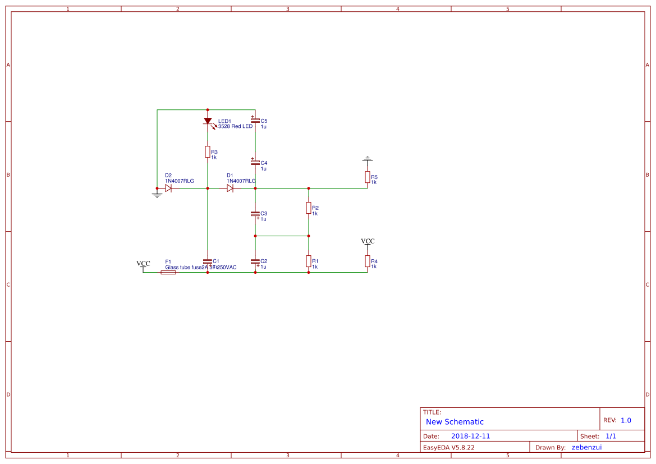Select the D1 1N4007RLG diode symbol
This screenshot has height=464, width=656.
230,189
